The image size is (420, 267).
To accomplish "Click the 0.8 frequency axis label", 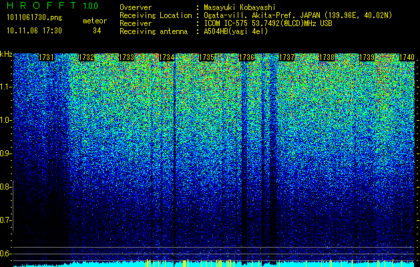I will (x=5, y=187).
